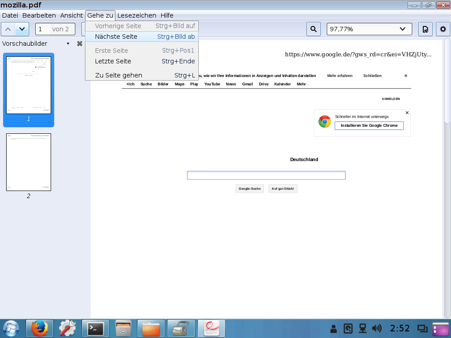
Task: Click the ANMELDEN link
Action: pos(391,99)
